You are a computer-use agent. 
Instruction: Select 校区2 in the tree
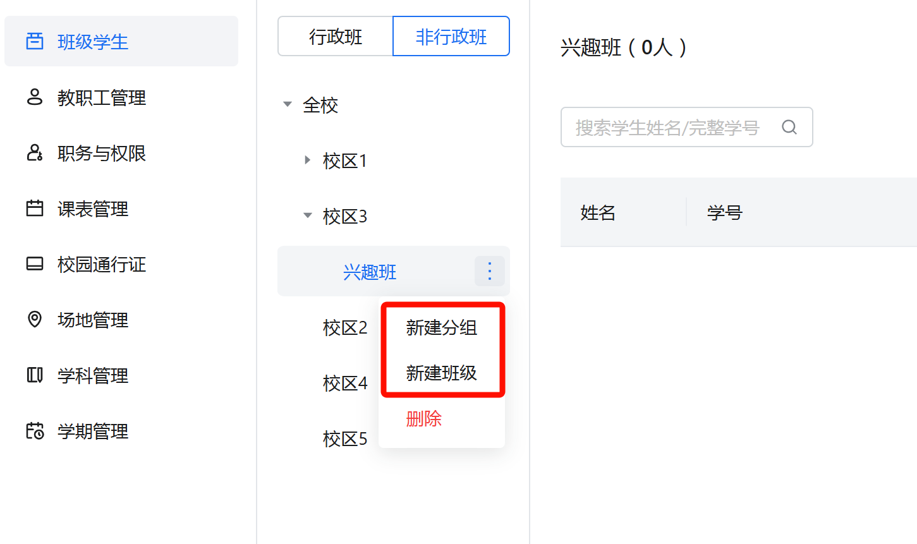[345, 327]
